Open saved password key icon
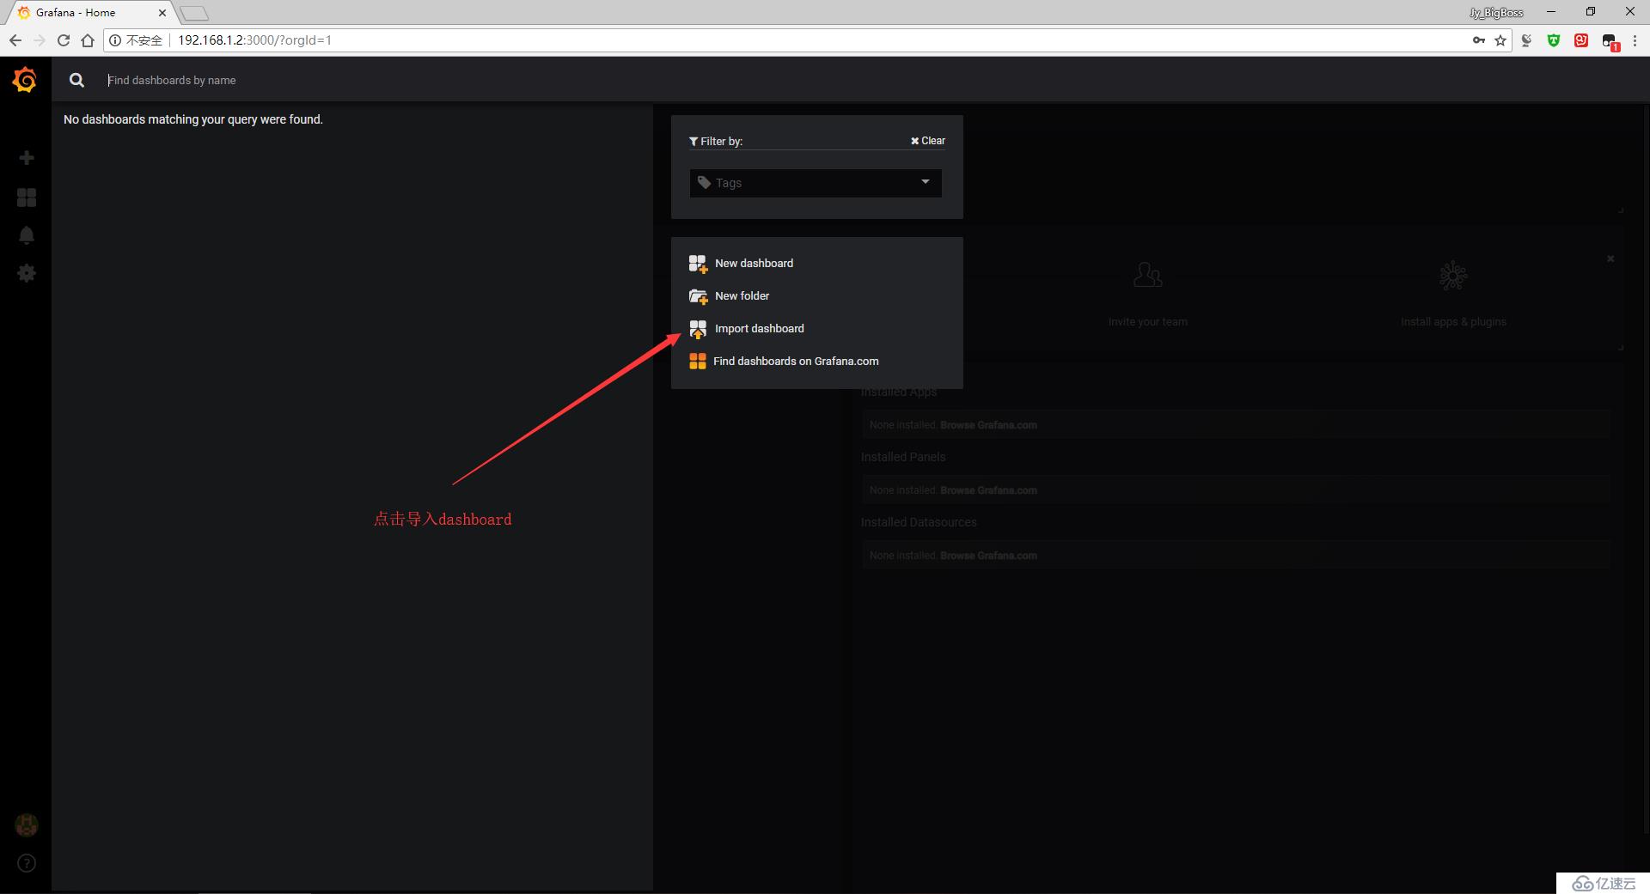This screenshot has width=1650, height=894. pos(1479,40)
